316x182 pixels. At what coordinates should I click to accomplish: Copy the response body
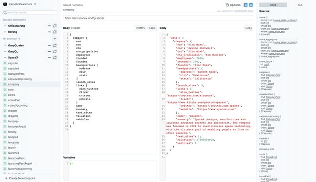[x=248, y=28]
